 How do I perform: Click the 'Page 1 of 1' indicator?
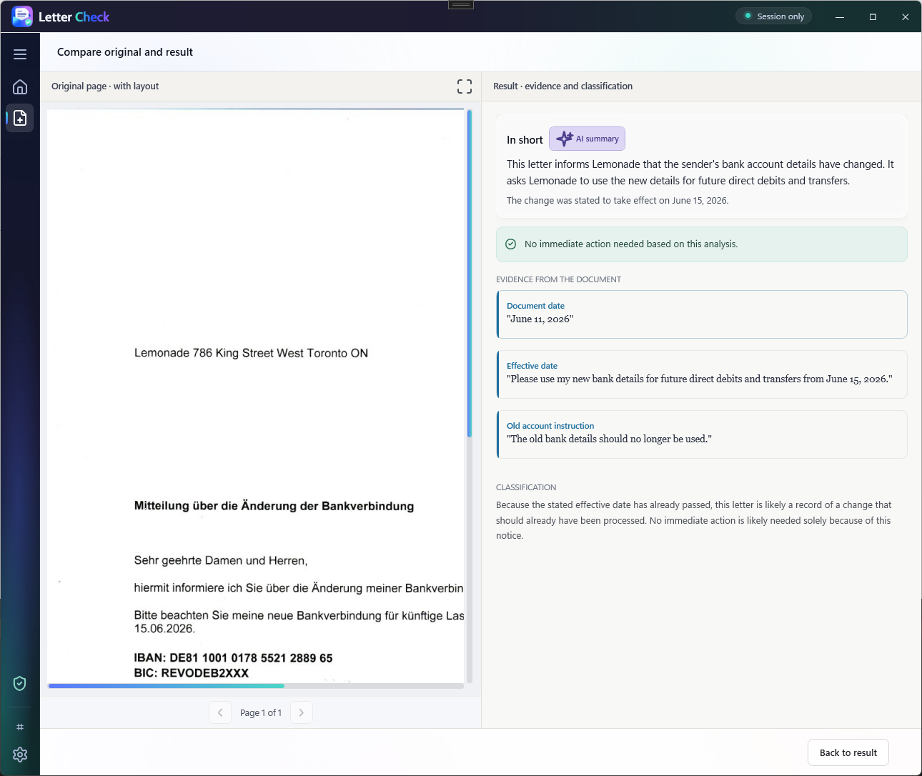click(261, 712)
